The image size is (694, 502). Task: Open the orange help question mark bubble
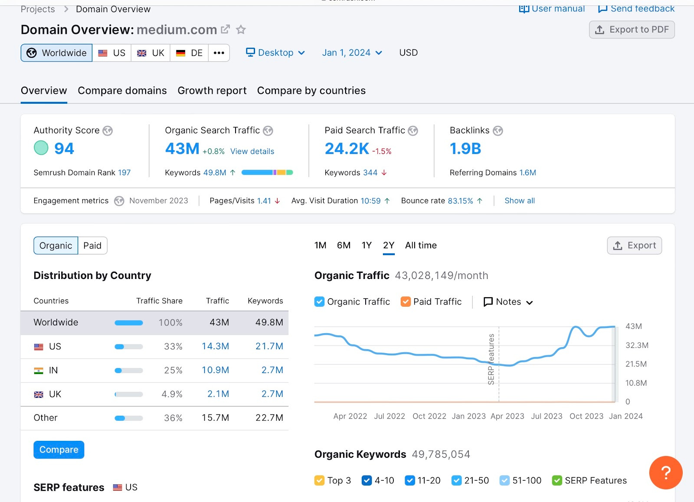(666, 472)
